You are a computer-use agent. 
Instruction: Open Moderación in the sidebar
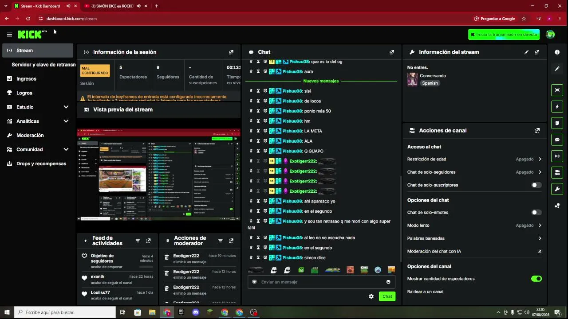38,136
